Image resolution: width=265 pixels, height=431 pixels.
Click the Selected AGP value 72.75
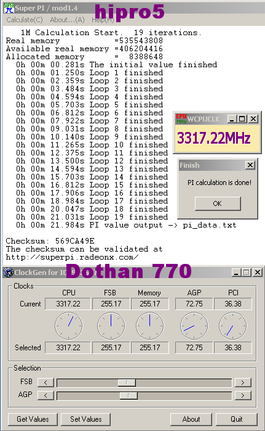point(194,347)
